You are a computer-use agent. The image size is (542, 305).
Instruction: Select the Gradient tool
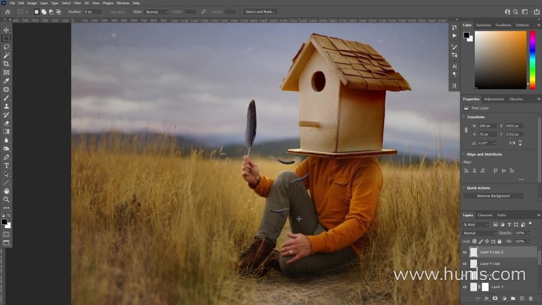(6, 132)
